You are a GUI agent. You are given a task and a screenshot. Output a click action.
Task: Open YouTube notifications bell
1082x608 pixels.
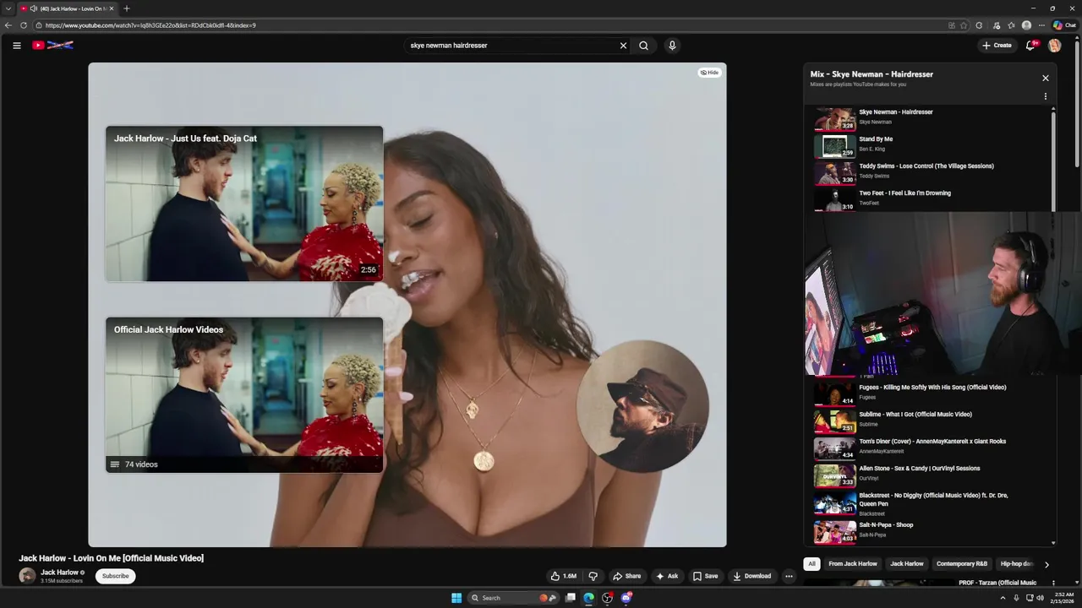[x=1030, y=46]
